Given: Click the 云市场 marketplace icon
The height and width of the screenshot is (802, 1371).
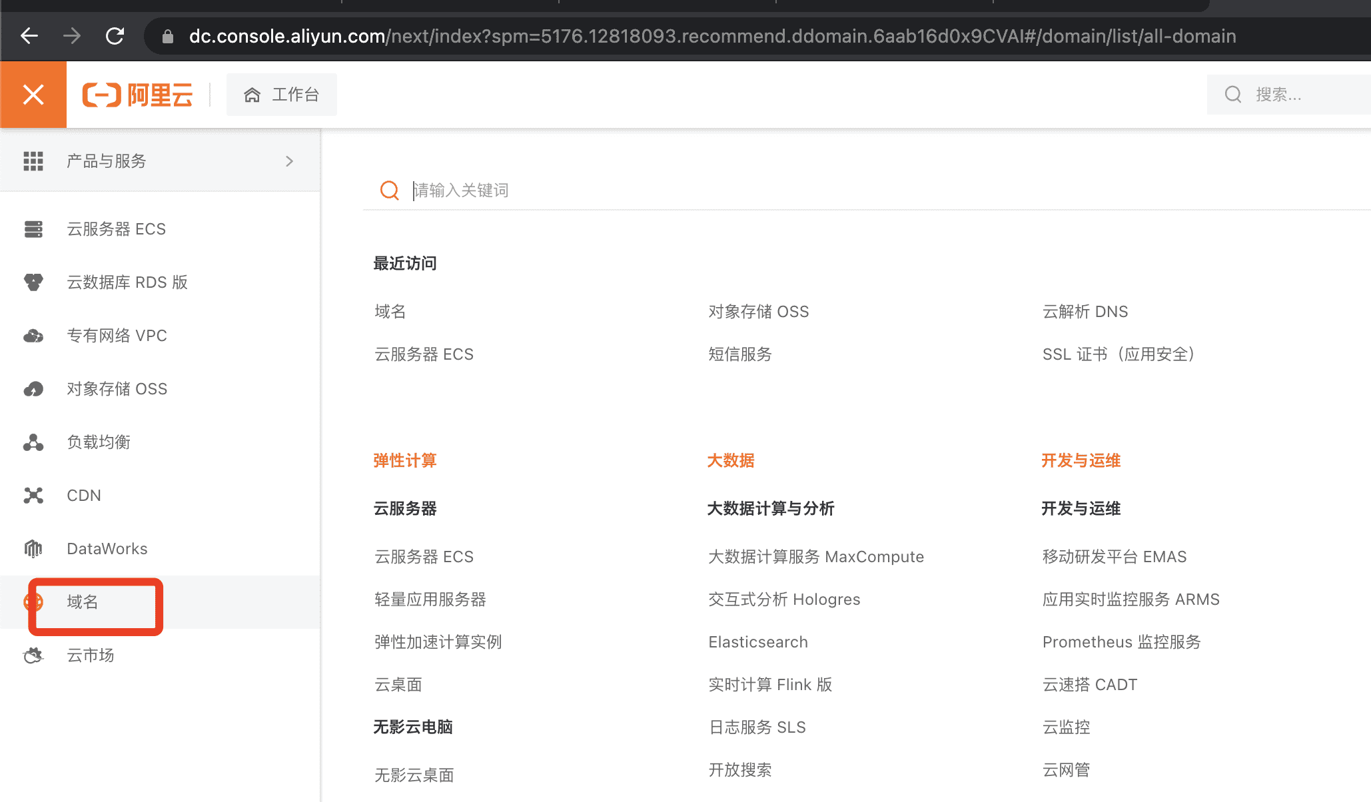Looking at the screenshot, I should click(33, 655).
